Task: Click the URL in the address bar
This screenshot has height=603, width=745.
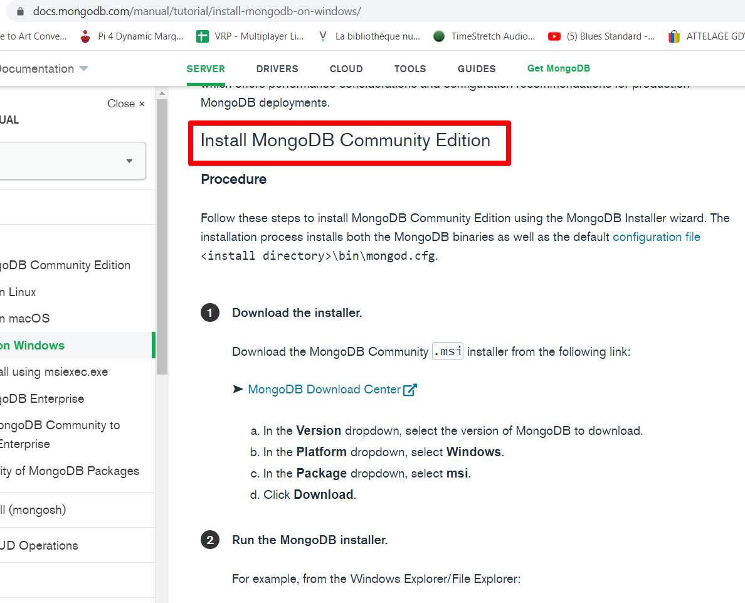Action: click(x=197, y=11)
